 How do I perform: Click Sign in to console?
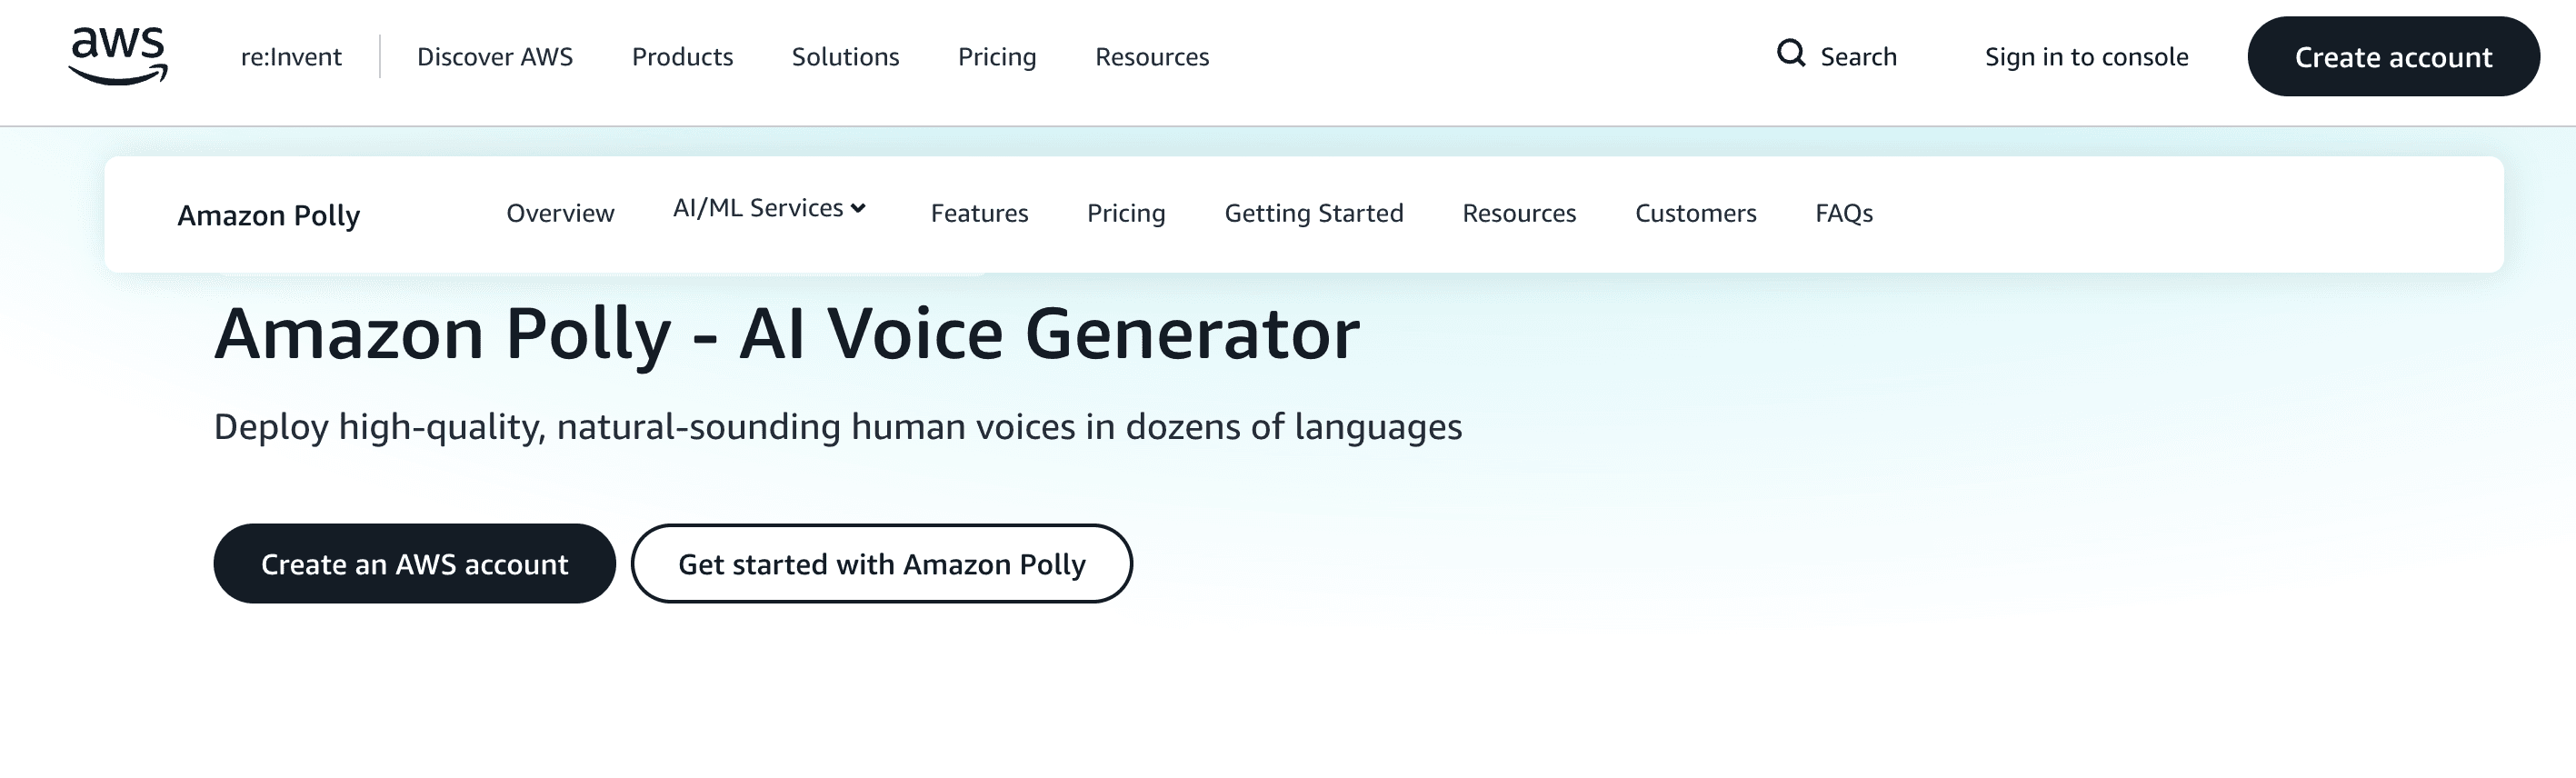pos(2086,57)
